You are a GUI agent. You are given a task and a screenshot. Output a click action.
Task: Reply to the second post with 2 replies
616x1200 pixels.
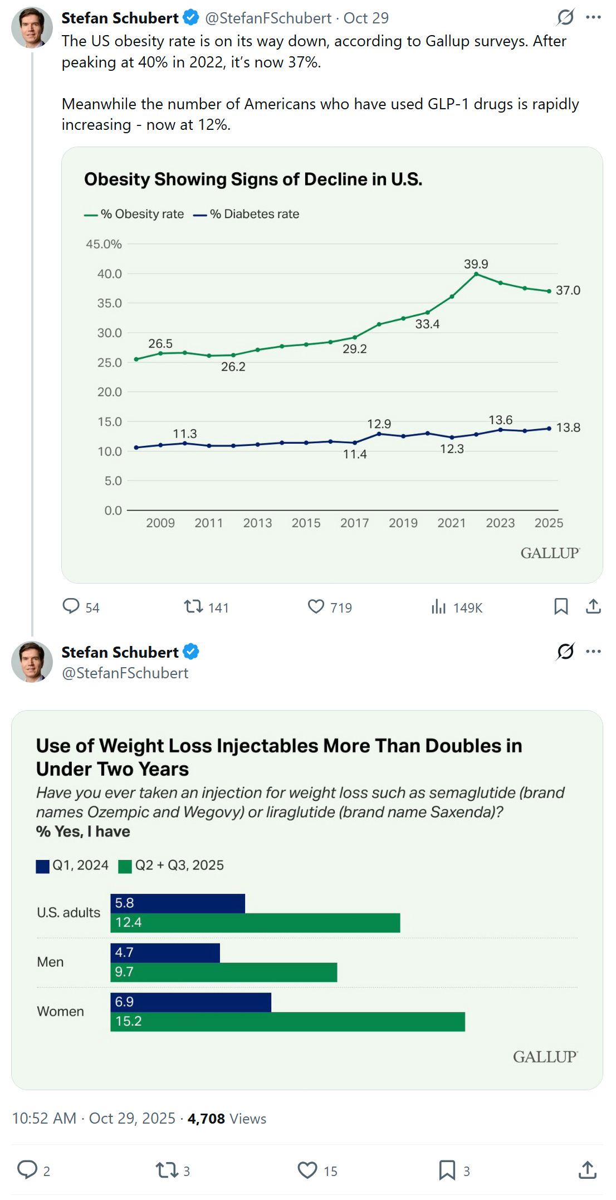click(x=27, y=1170)
